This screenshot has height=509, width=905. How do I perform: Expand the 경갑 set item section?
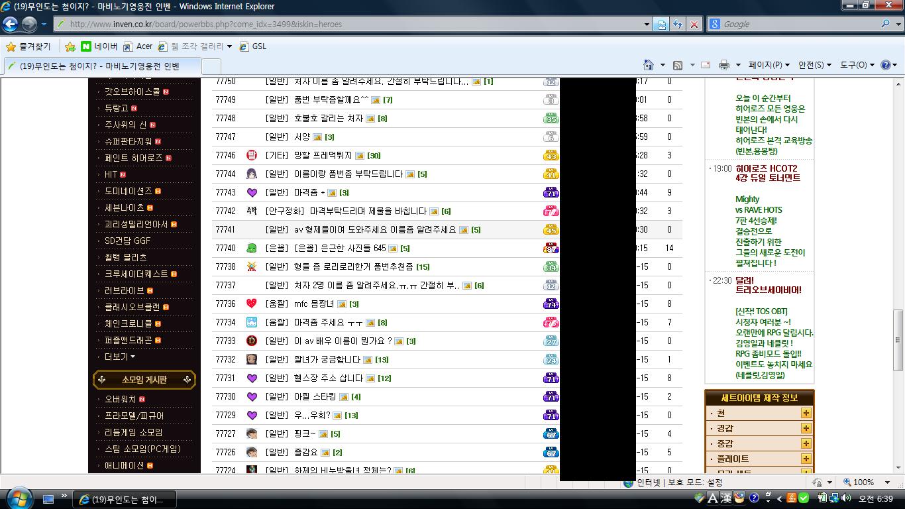pos(806,428)
